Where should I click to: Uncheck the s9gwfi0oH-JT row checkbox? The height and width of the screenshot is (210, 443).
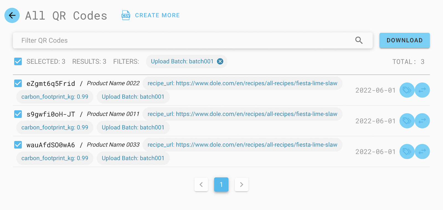click(18, 114)
